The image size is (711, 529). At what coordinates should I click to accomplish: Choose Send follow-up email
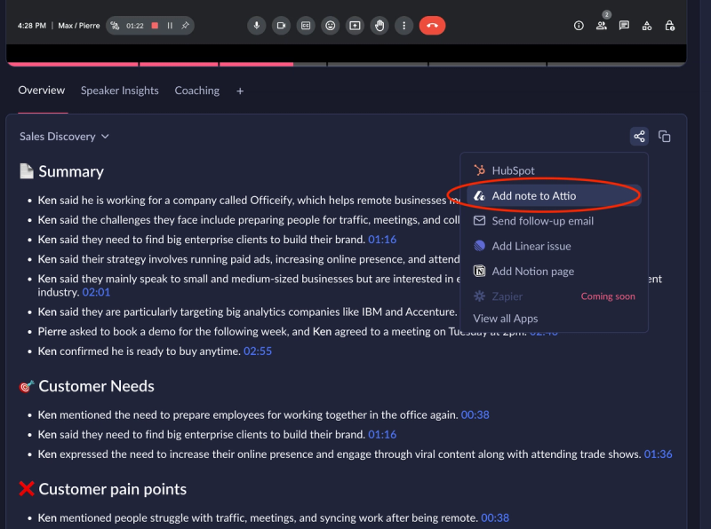[554, 221]
